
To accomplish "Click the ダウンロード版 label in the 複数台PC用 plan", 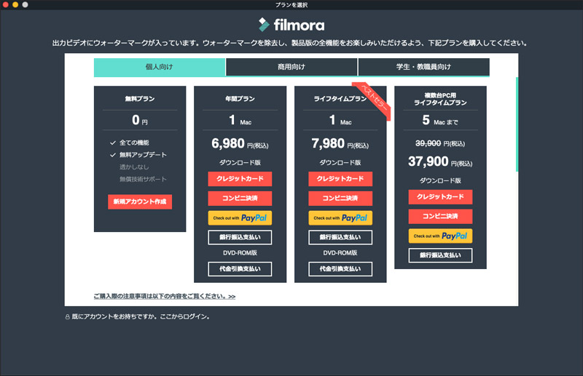I will click(x=440, y=180).
